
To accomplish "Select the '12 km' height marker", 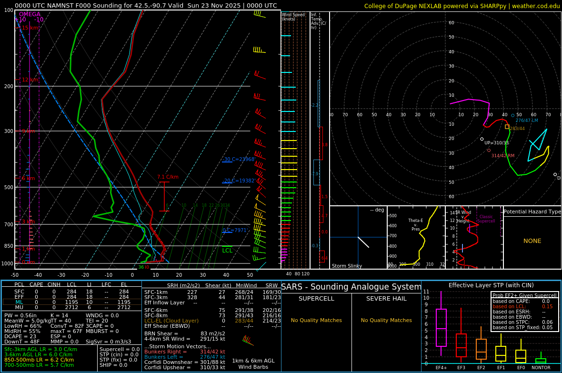I will pos(30,80).
